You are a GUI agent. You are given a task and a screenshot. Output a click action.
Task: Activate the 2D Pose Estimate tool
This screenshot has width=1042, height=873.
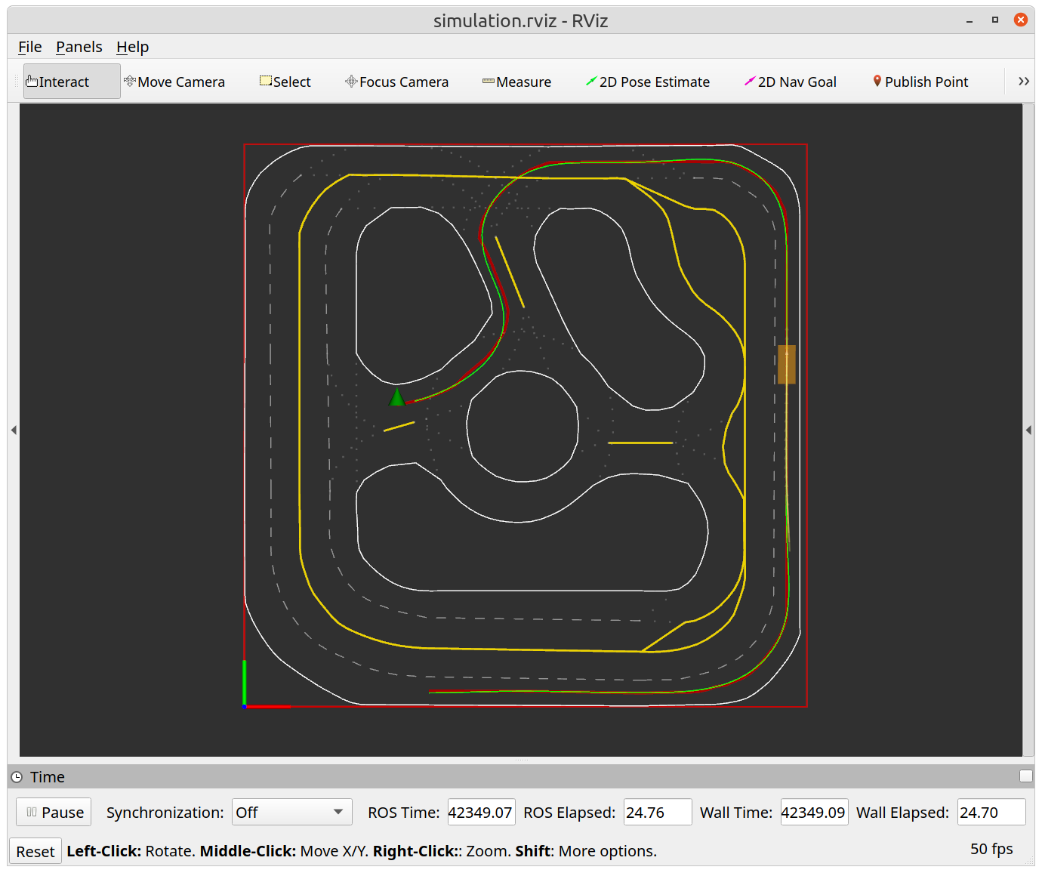pos(648,82)
